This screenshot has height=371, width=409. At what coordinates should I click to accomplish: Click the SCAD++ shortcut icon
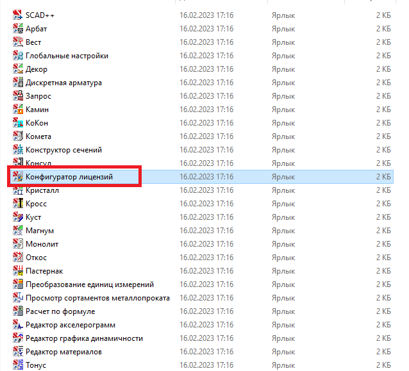[18, 15]
